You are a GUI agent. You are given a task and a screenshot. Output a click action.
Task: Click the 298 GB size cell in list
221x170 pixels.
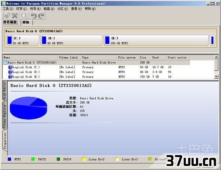click(x=145, y=62)
